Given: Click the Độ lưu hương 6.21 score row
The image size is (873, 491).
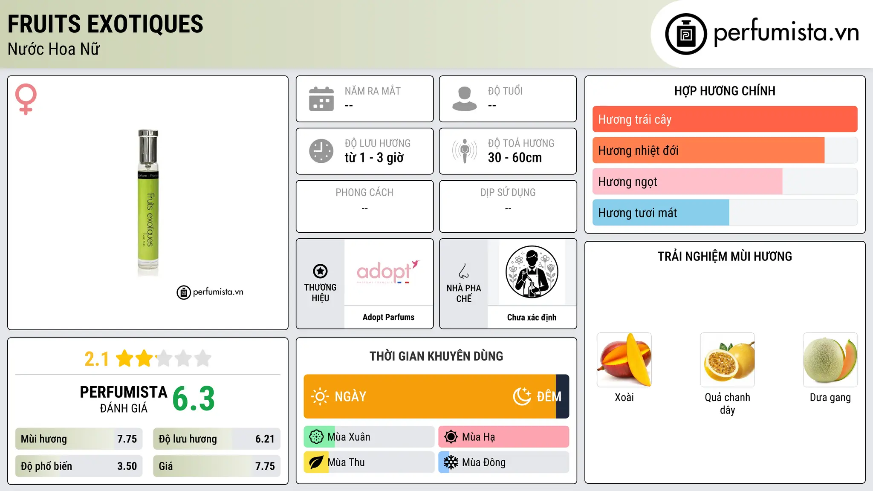Looking at the screenshot, I should (217, 439).
